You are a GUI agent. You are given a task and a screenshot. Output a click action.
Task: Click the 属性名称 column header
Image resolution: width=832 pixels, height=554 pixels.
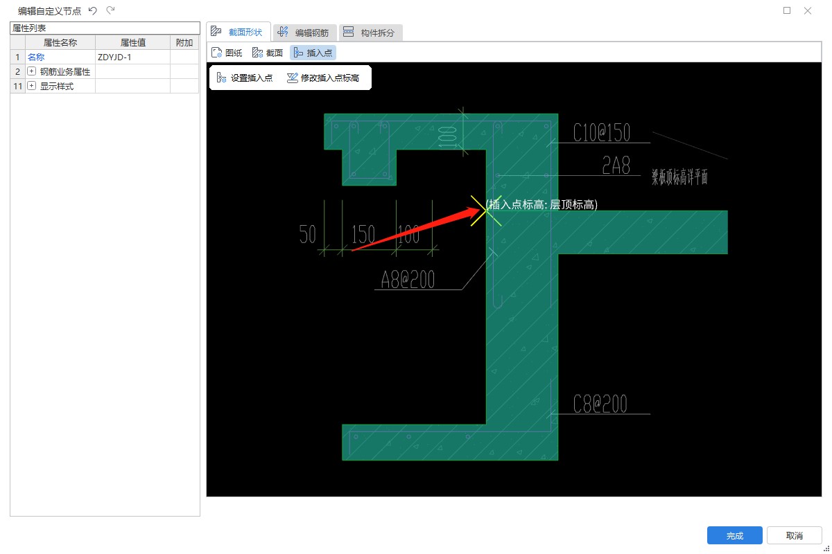point(60,42)
